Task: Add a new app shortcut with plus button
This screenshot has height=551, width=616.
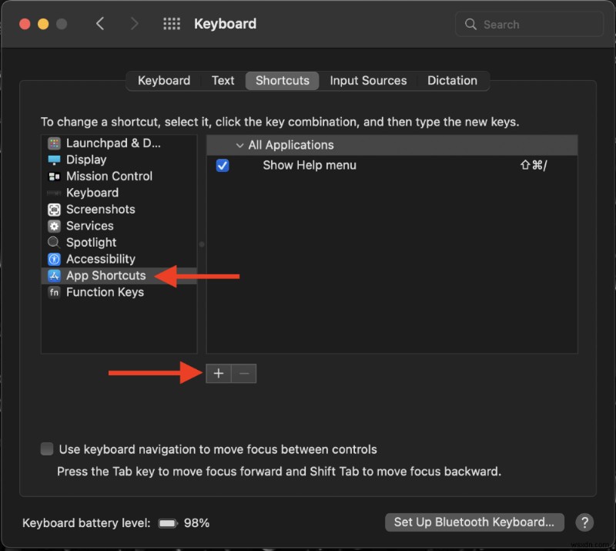Action: 219,373
